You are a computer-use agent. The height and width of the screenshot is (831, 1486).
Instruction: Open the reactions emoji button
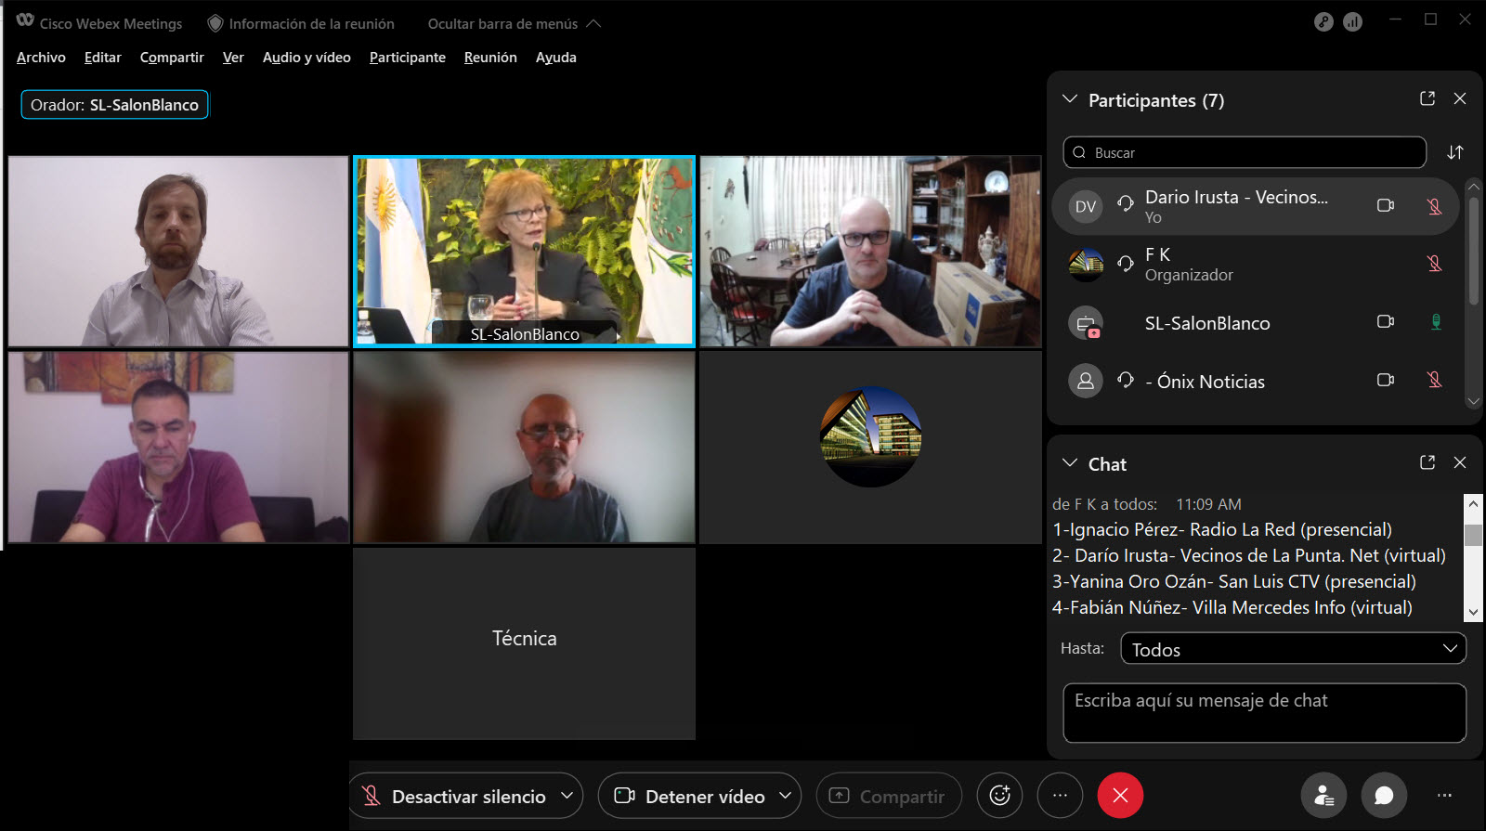1000,796
